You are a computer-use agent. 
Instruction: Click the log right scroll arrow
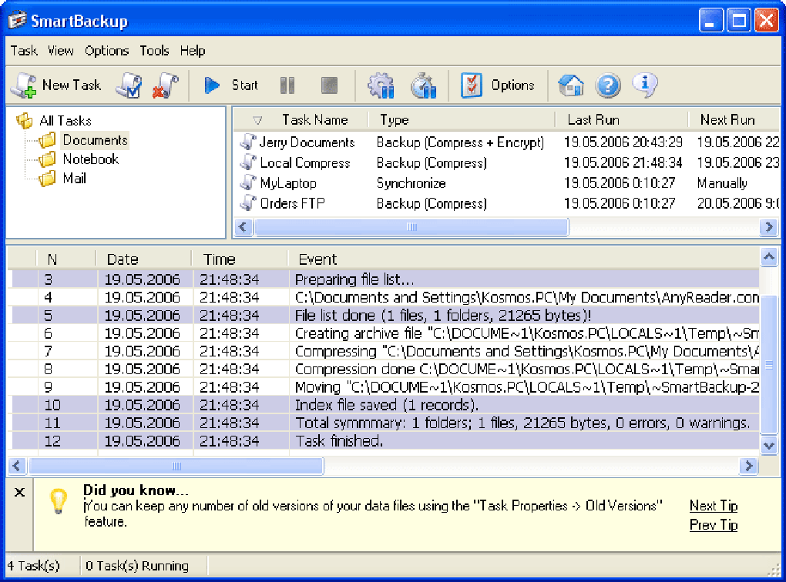748,466
